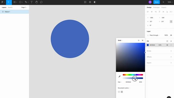The image size is (174, 98).
Task: Close the color picker popup
Action: 142,41
